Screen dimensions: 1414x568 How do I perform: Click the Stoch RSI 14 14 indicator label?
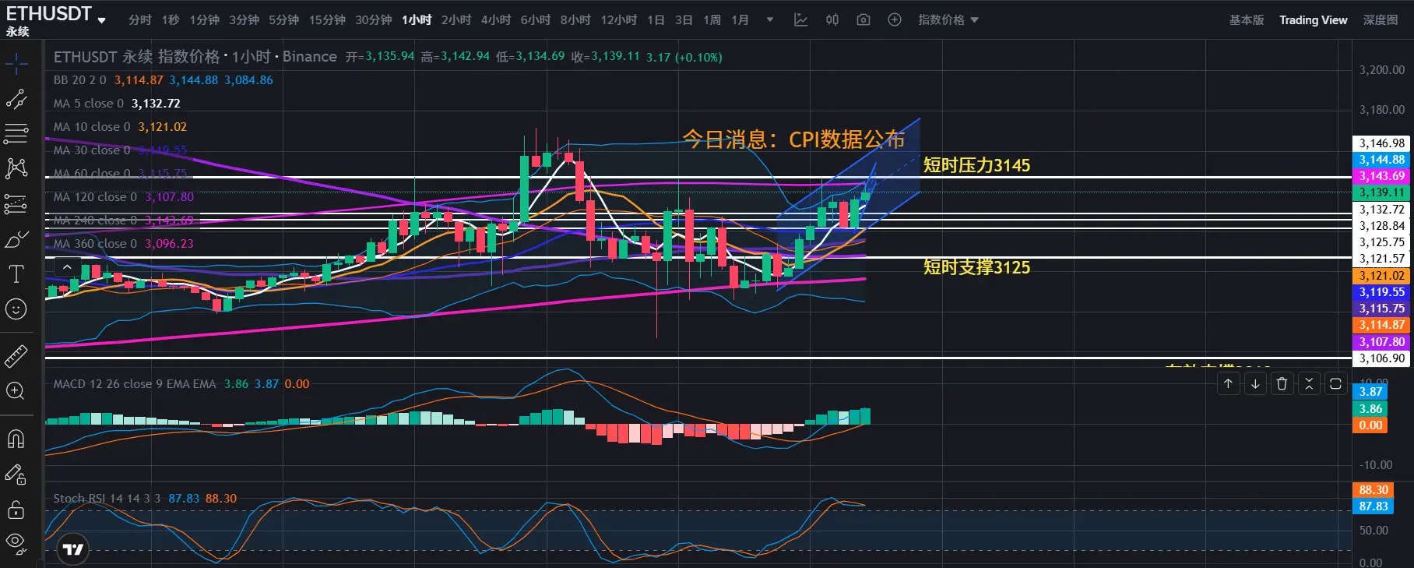coord(107,498)
